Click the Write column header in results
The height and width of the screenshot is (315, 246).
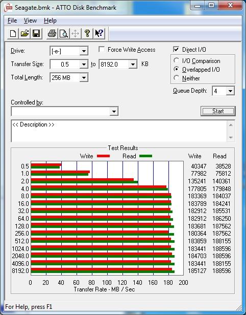[194, 156]
